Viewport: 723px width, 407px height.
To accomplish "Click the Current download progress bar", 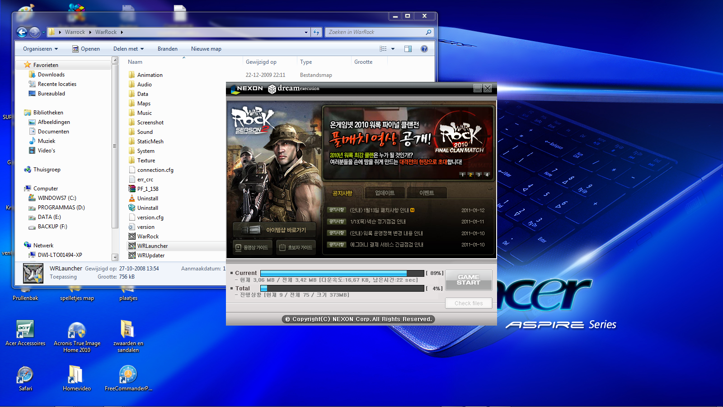I will (343, 273).
